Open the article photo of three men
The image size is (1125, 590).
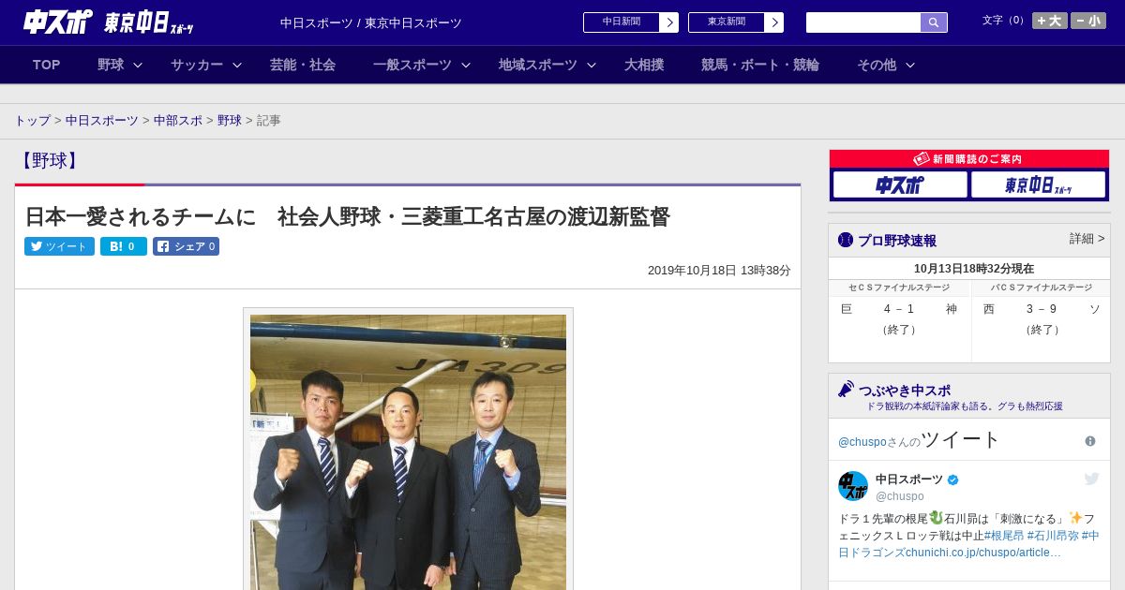[408, 451]
